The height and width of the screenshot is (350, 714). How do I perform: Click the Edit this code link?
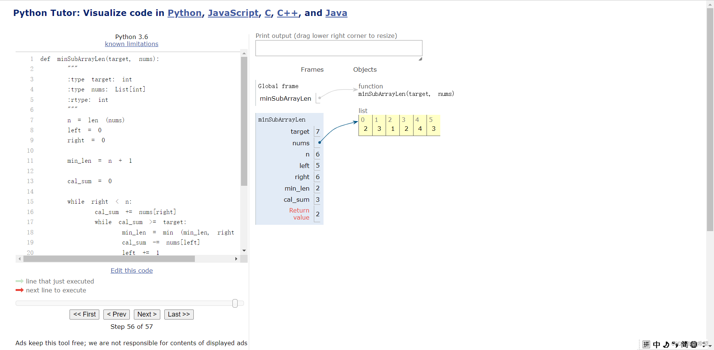[x=132, y=270]
